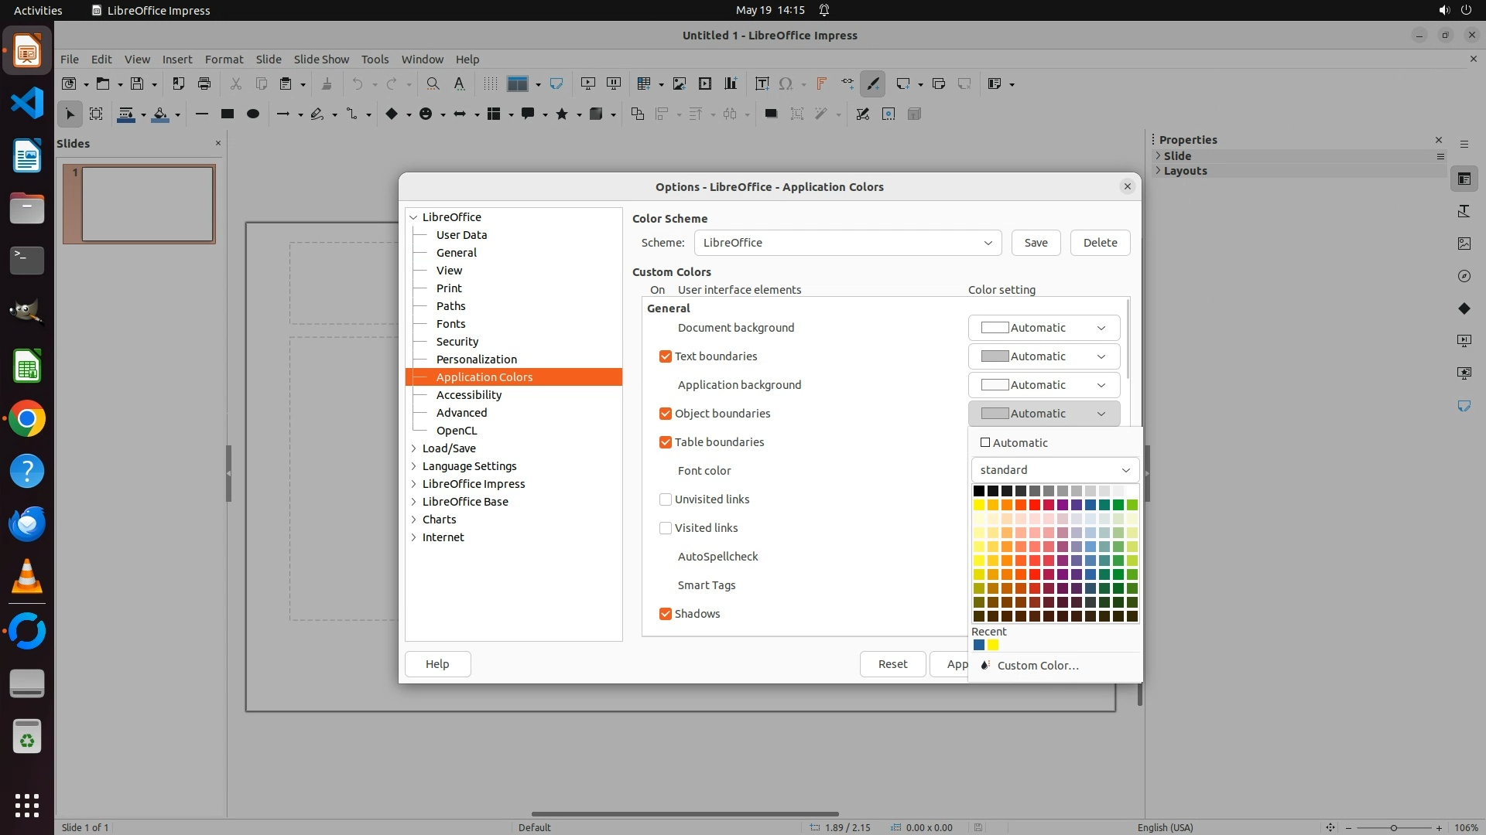Click Custom Color... option
The image size is (1486, 835).
coord(1037,666)
